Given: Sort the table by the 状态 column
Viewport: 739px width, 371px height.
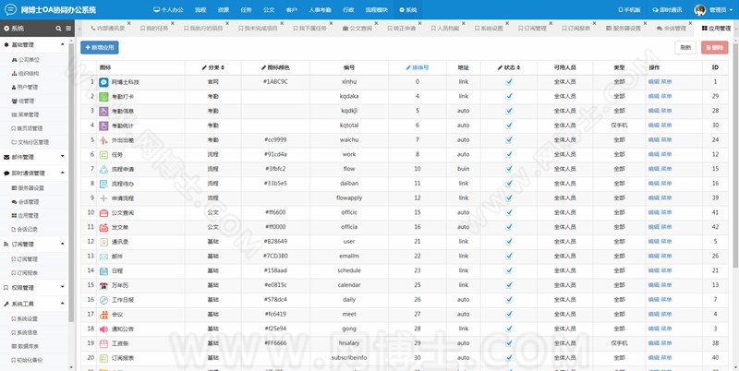Looking at the screenshot, I should [x=509, y=67].
